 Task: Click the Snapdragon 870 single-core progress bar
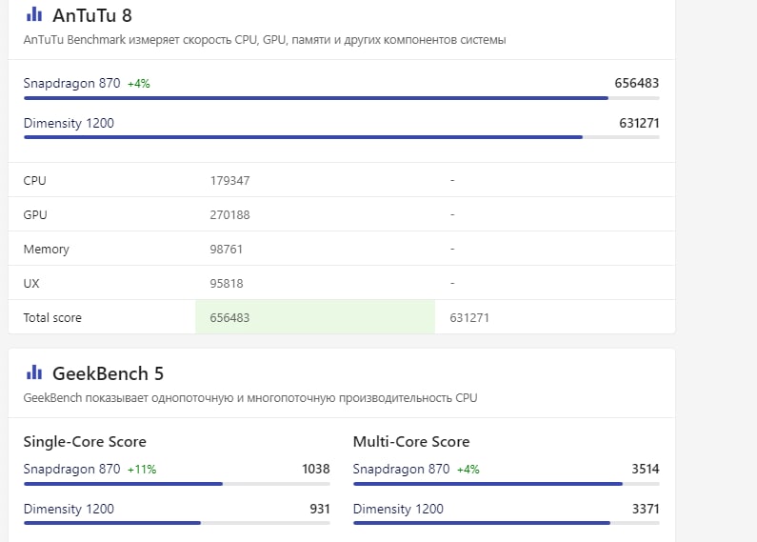coord(177,484)
